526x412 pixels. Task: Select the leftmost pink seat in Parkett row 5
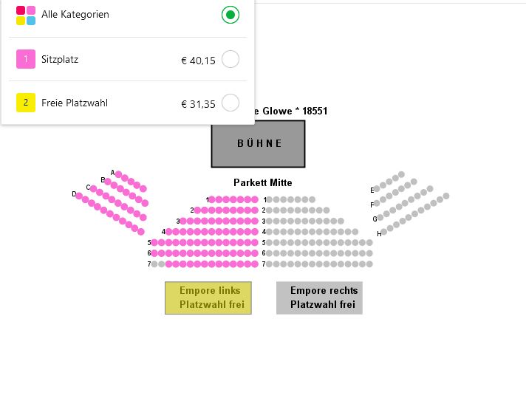[x=154, y=242]
